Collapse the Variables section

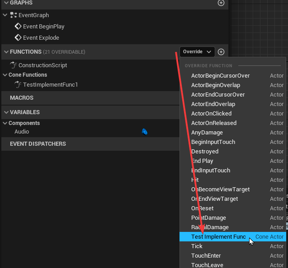(x=6, y=112)
